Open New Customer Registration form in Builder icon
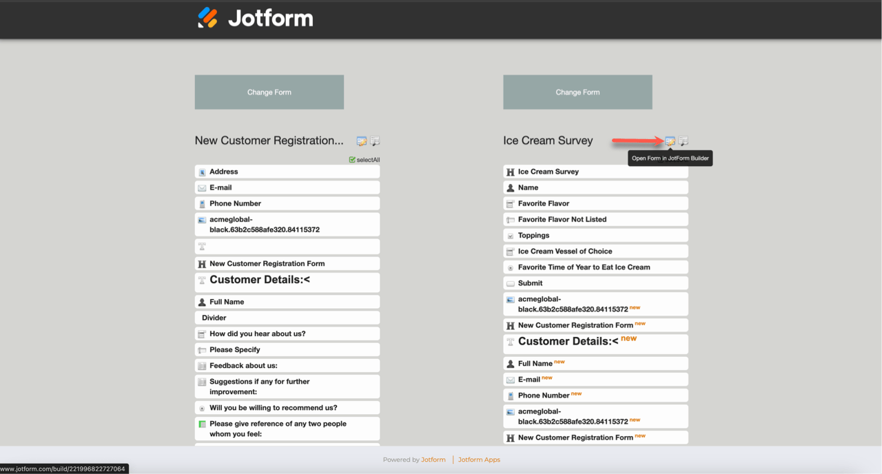Image resolution: width=882 pixels, height=474 pixels. (361, 141)
